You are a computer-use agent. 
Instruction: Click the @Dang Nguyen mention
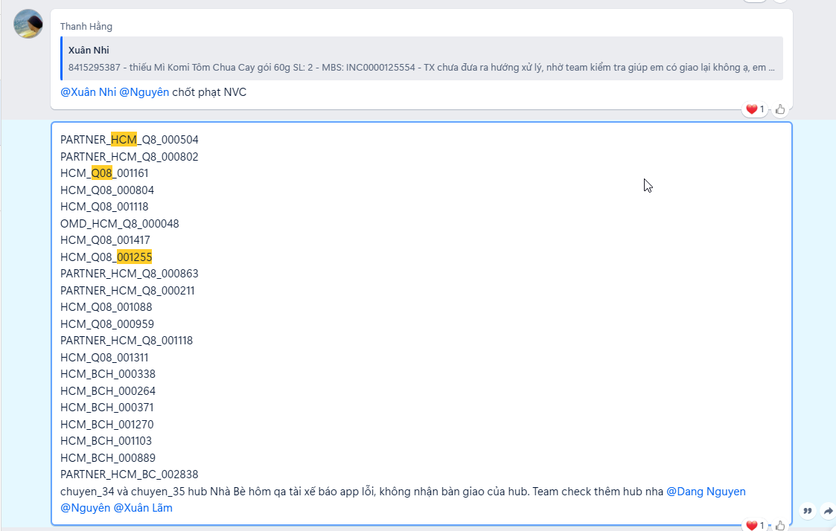(706, 492)
